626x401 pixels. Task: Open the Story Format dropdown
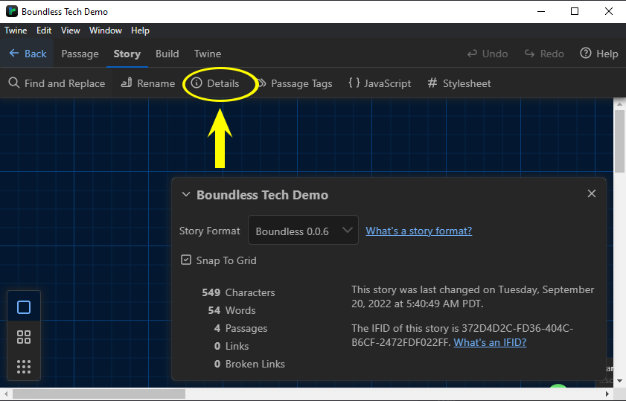click(x=303, y=230)
